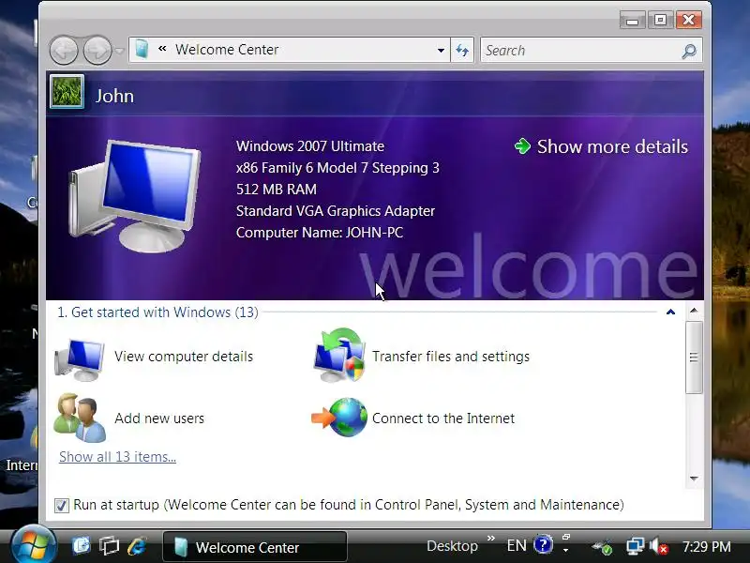Click the Transfer files and settings icon
This screenshot has width=750, height=563.
click(x=339, y=355)
